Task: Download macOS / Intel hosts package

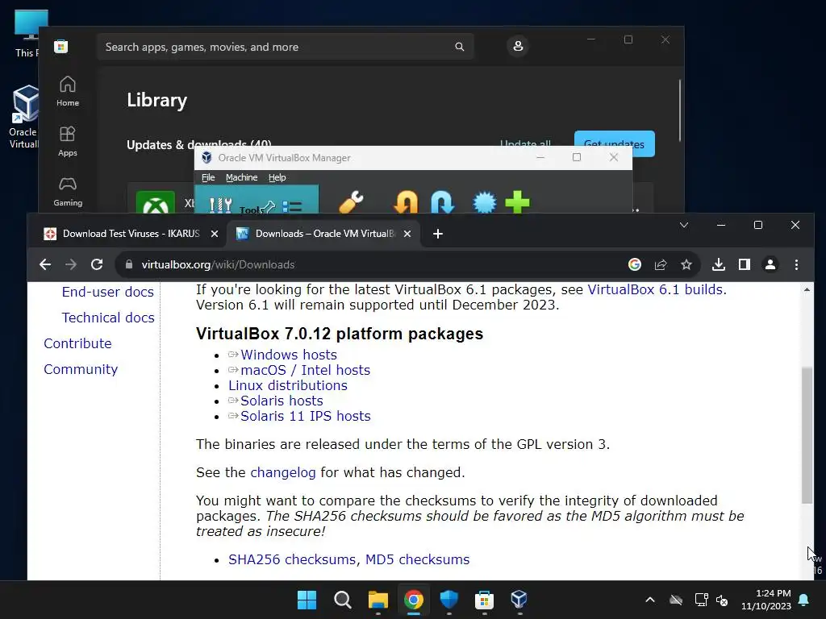Action: tap(306, 370)
